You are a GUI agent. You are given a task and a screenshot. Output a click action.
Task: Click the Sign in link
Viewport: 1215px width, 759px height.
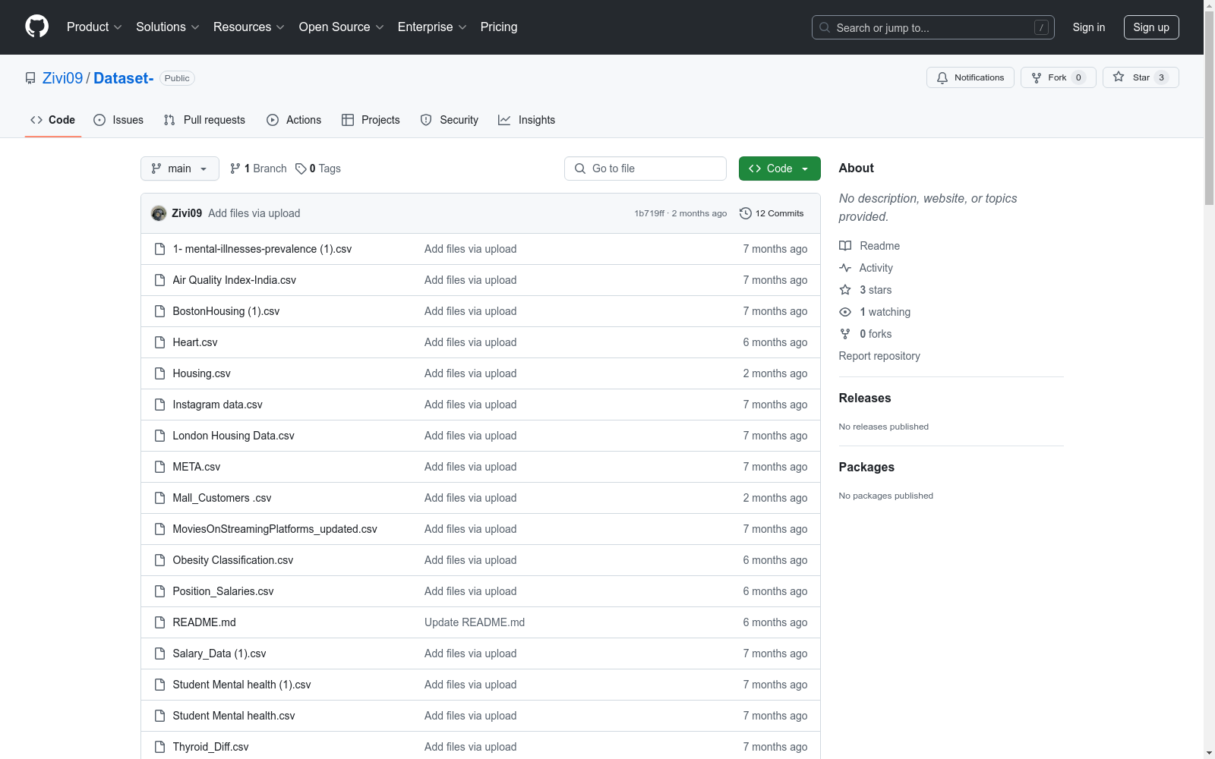click(1089, 27)
